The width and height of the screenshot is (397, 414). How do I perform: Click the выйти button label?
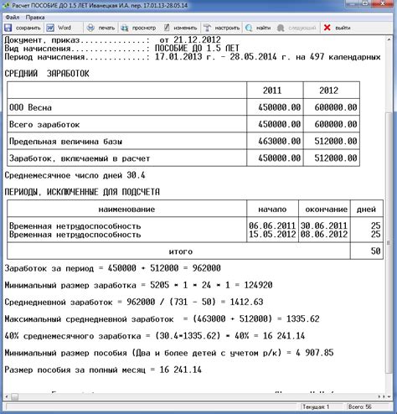point(343,28)
